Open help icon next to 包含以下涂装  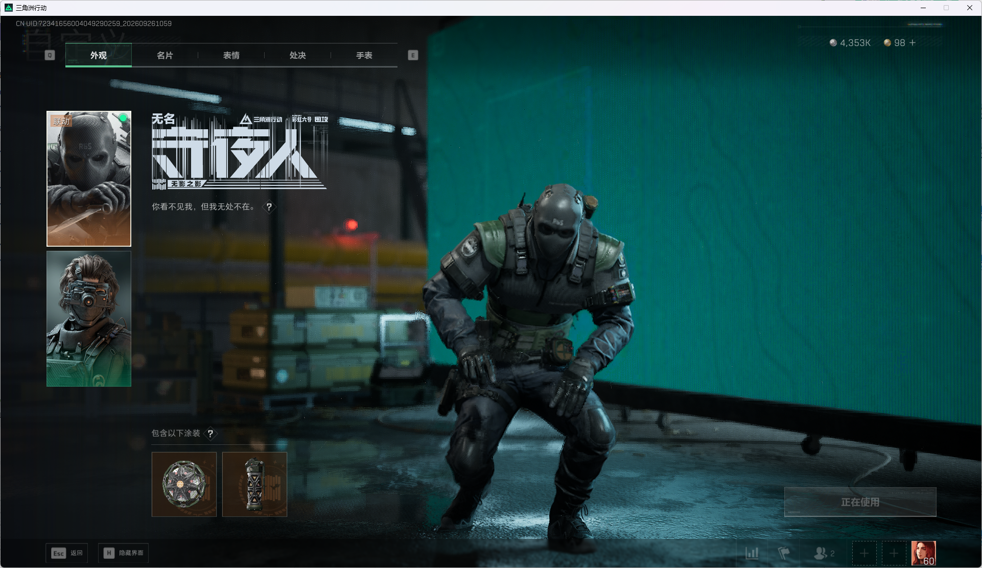[211, 434]
